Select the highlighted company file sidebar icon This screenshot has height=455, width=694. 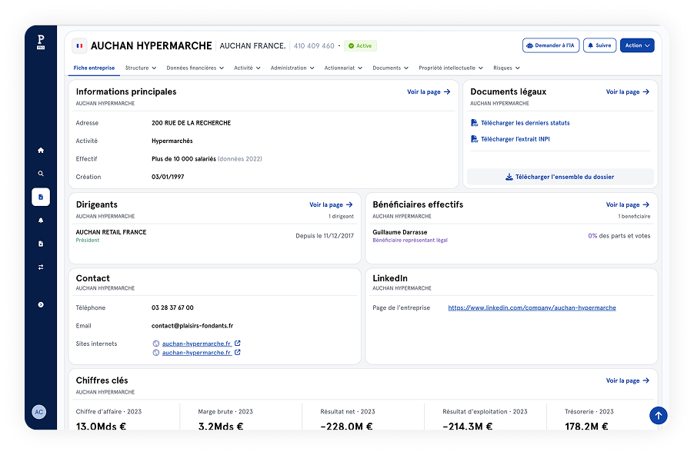(x=41, y=198)
